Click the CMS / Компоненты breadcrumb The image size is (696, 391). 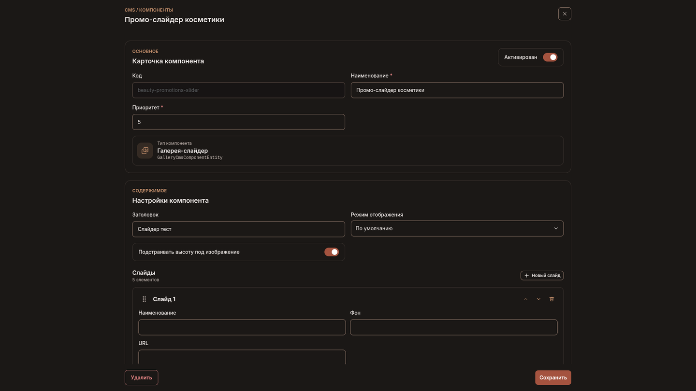point(149,10)
